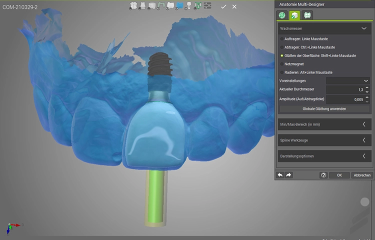This screenshot has width=375, height=240.
Task: Switch to the third tooth surface tab
Action: [x=306, y=15]
